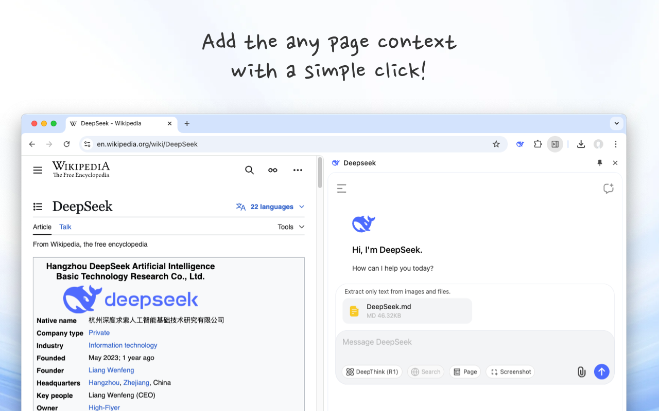Attach a file with the paperclip icon
This screenshot has width=659, height=411.
[x=581, y=372]
